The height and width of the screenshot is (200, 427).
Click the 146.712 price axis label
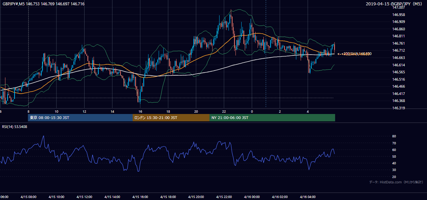pos(399,50)
